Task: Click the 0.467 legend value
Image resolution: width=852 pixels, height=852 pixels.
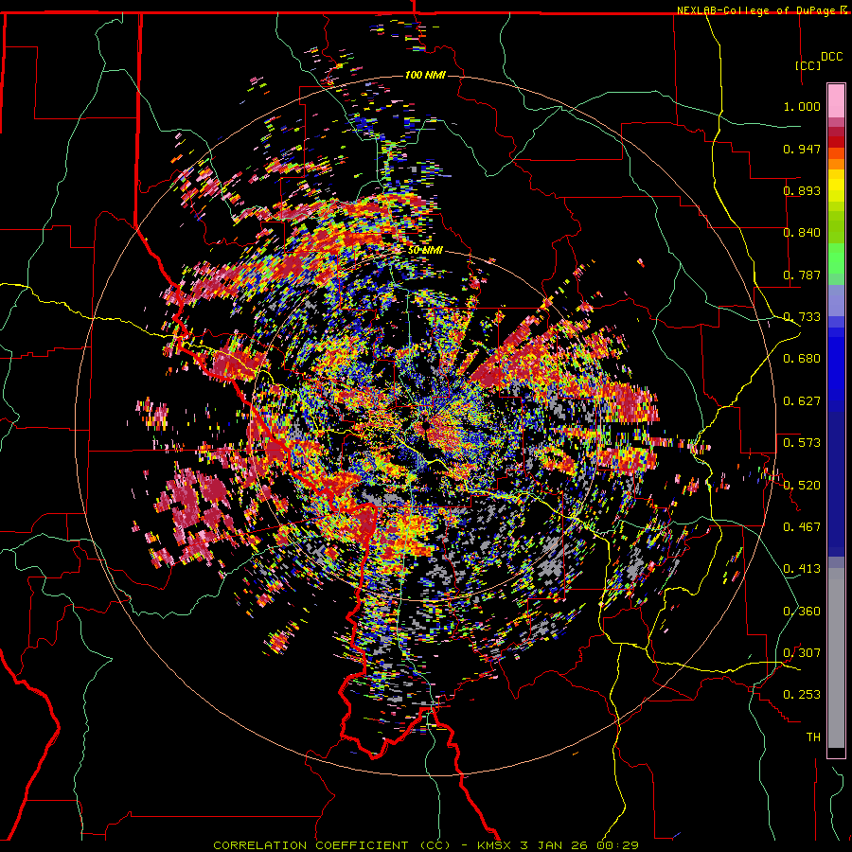Action: [802, 527]
